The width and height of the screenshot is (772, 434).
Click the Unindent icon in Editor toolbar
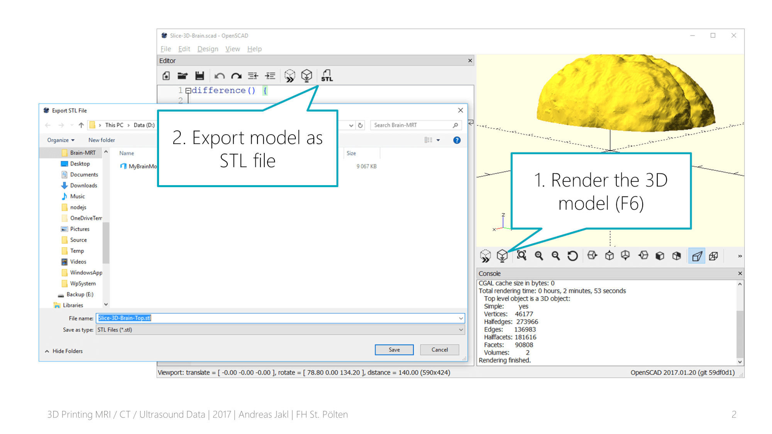(253, 76)
